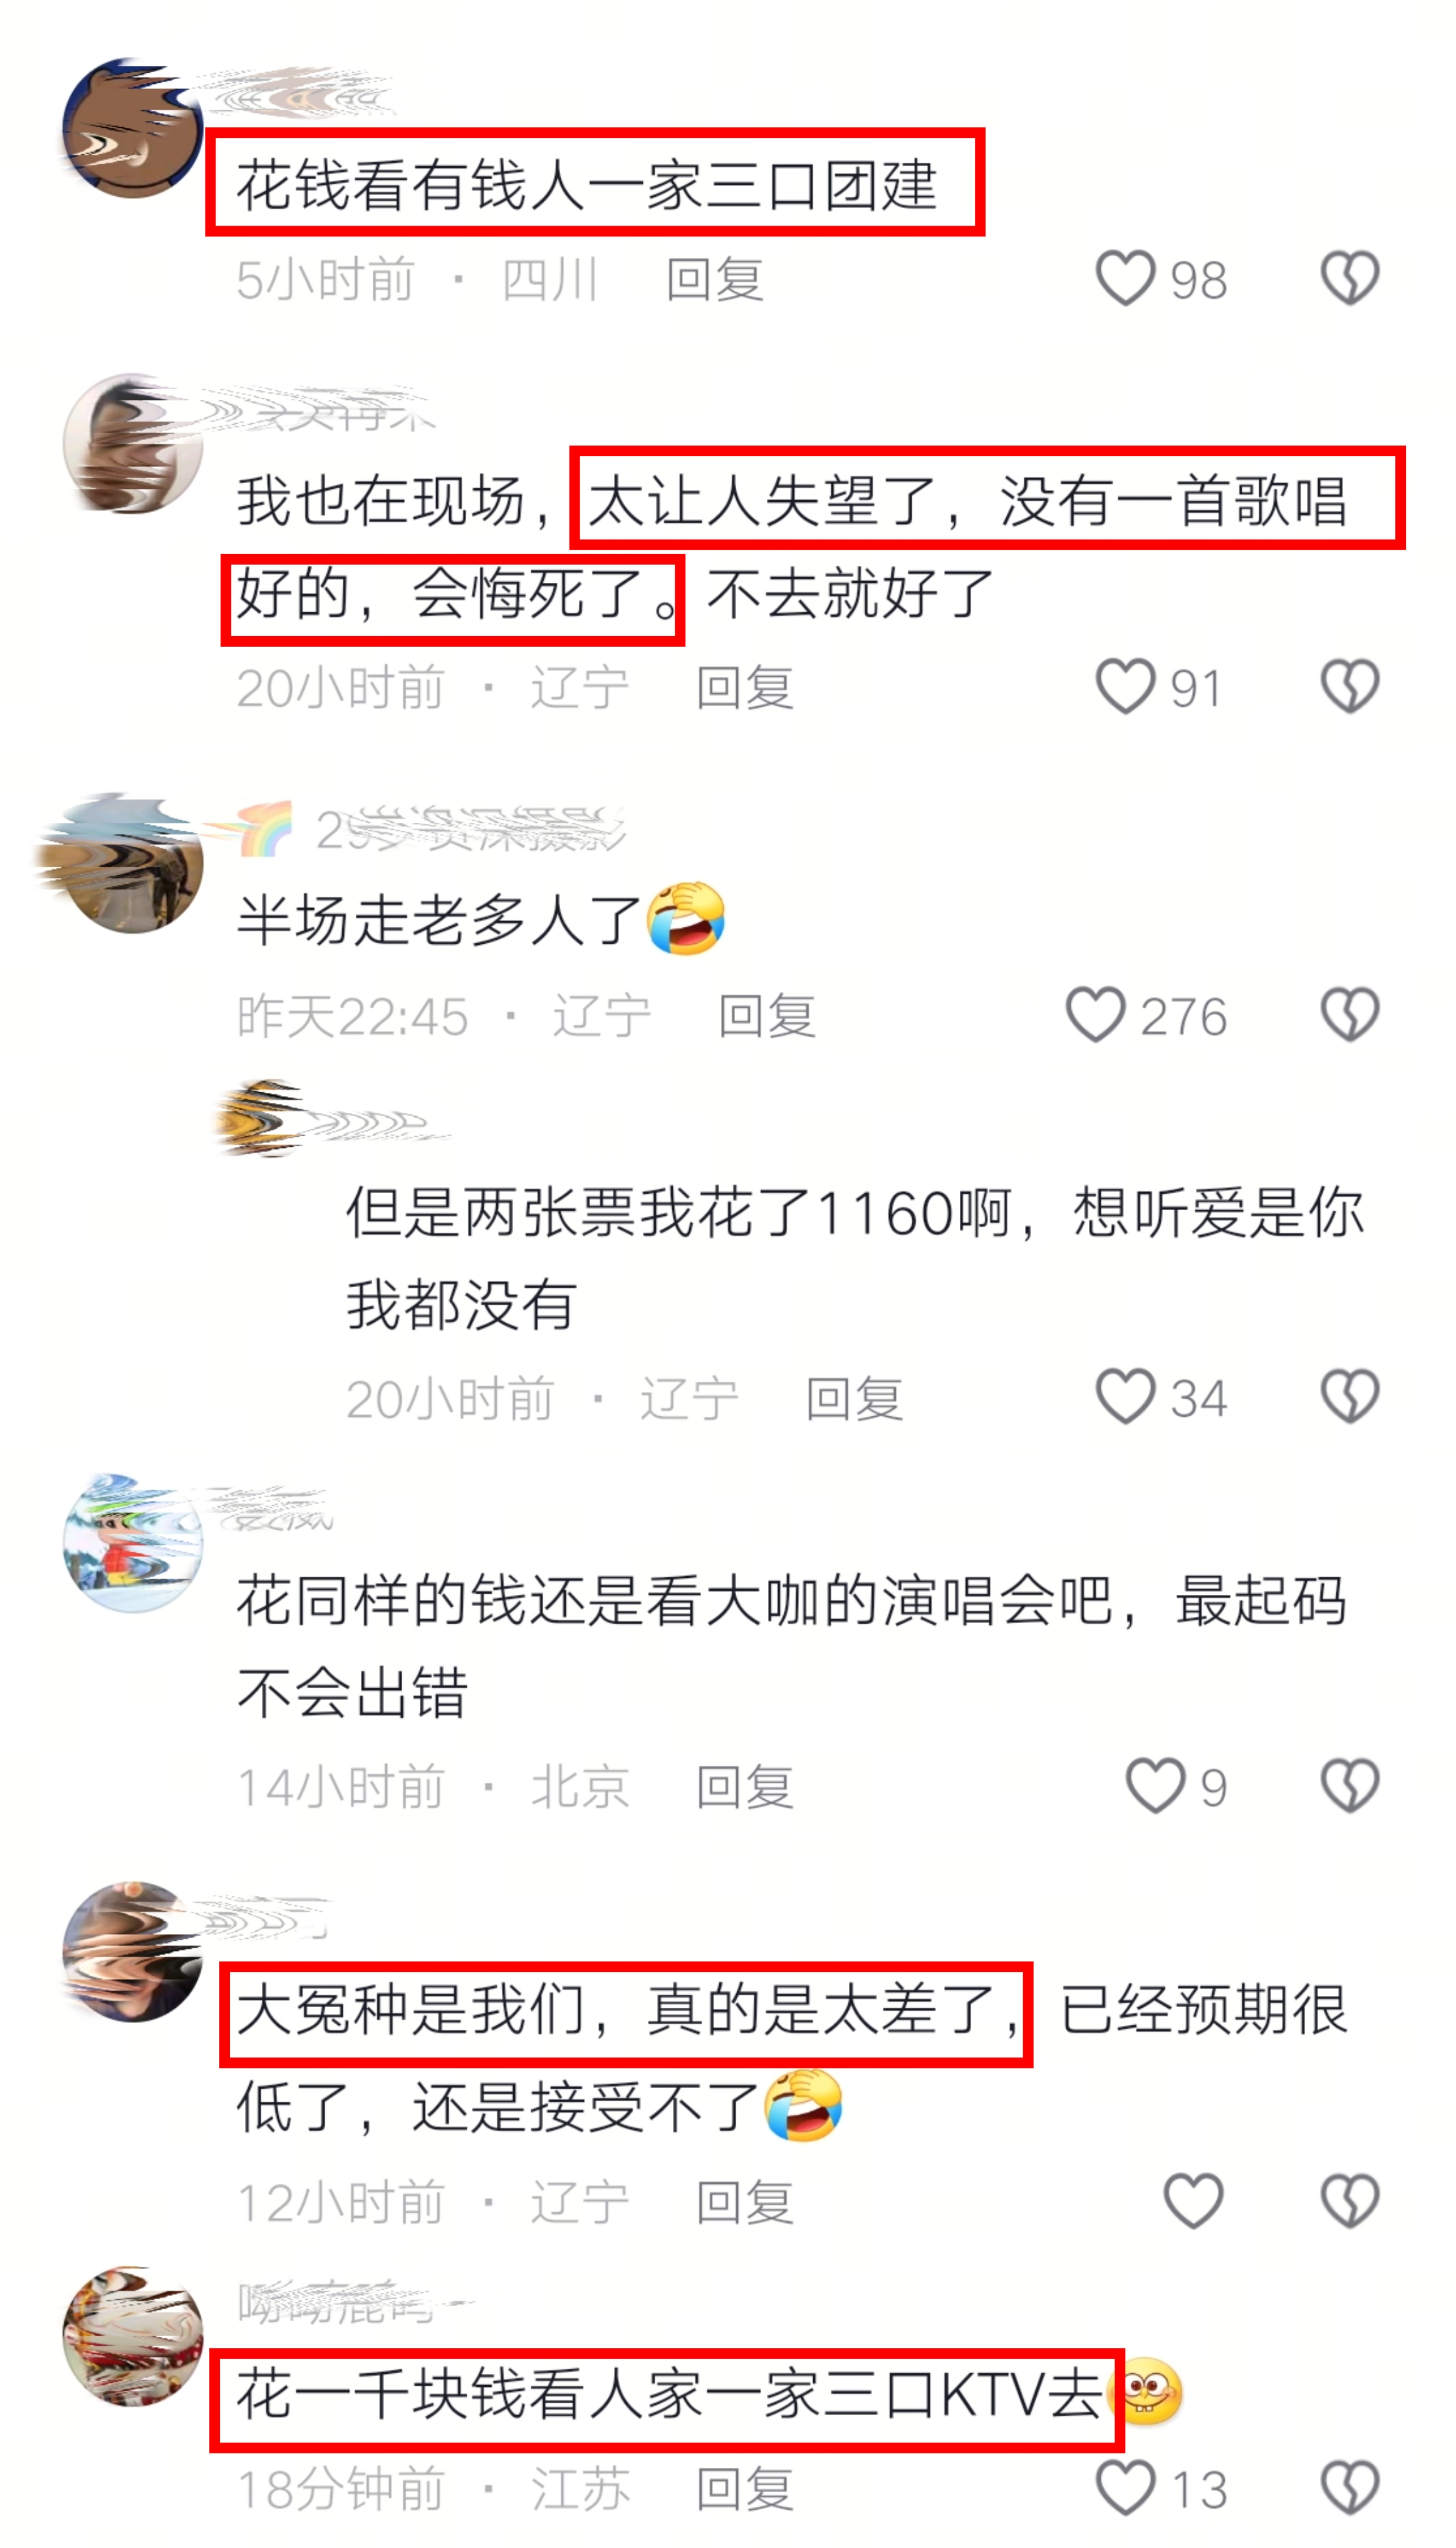Open the first commenter's bear avatar
1456x2548 pixels.
(x=132, y=128)
